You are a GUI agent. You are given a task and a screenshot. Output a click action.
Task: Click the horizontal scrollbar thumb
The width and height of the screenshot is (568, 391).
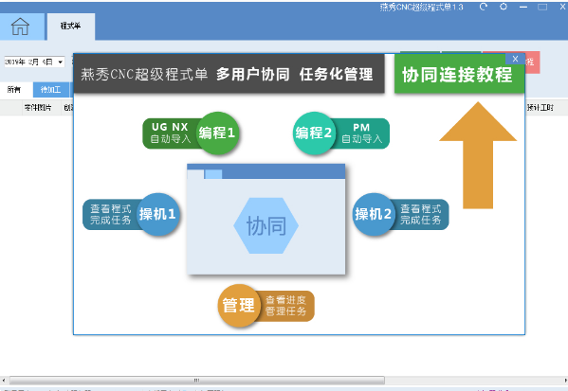click(x=196, y=381)
